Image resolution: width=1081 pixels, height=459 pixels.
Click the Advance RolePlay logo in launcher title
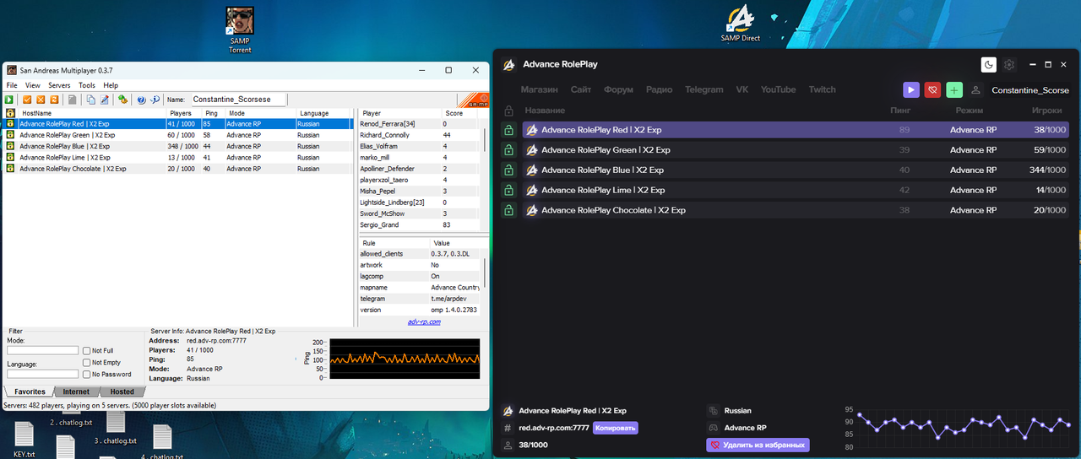coord(508,64)
